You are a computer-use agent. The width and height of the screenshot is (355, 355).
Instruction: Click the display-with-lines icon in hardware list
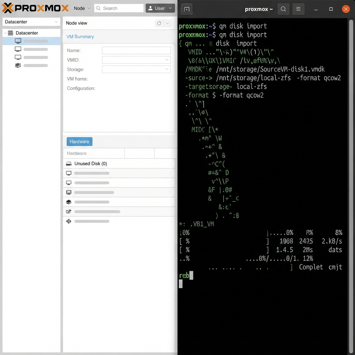[x=69, y=192]
